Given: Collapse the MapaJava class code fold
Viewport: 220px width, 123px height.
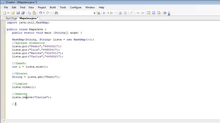Looking at the screenshot, I should click(5, 29).
